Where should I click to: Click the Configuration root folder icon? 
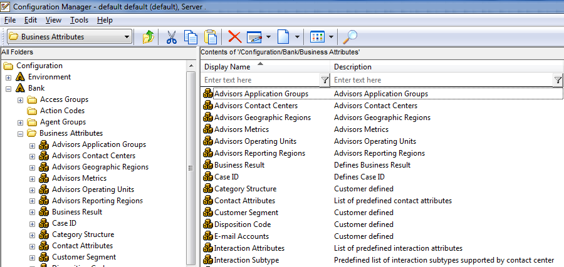(x=8, y=66)
